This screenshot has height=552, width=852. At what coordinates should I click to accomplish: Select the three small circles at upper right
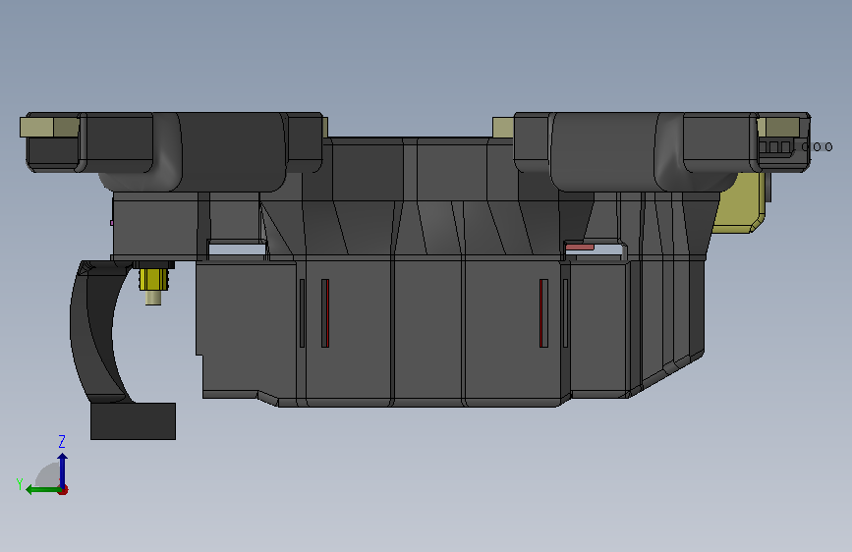click(x=817, y=146)
